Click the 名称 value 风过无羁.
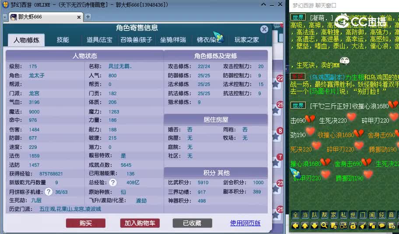Image resolution: width=399 pixels, height=234 pixels. (x=120, y=66)
